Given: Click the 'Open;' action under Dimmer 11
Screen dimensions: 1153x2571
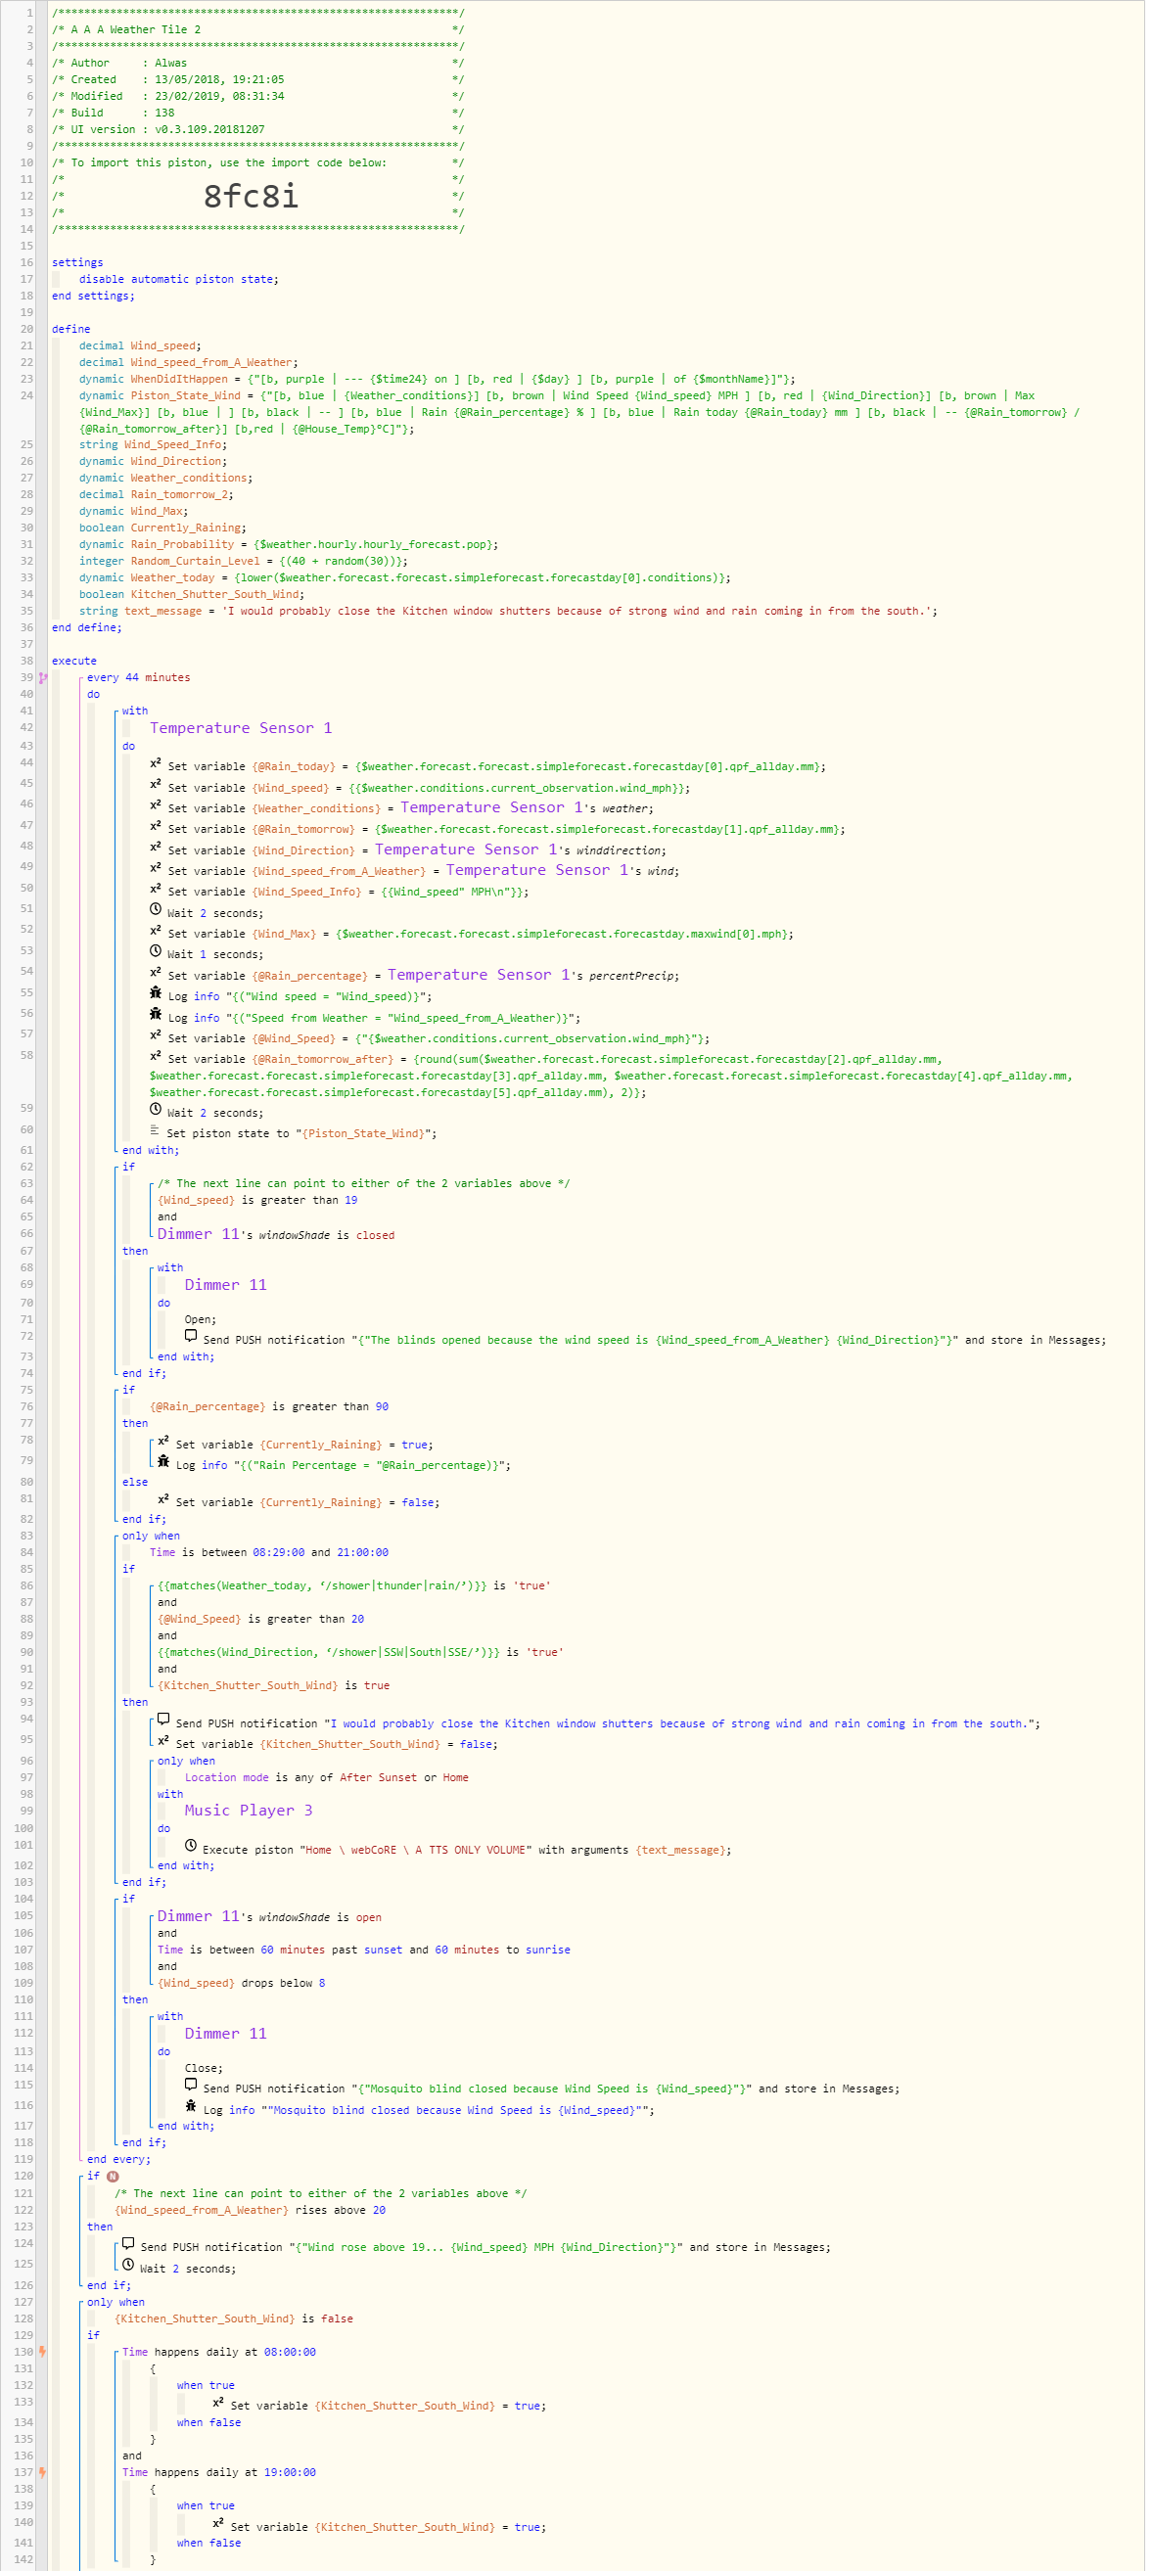Looking at the screenshot, I should click(201, 1319).
